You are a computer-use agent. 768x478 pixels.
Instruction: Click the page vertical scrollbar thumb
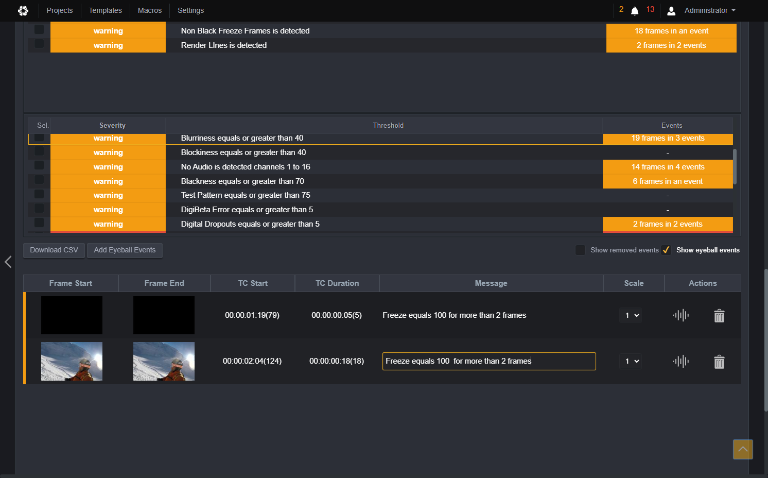(765, 340)
